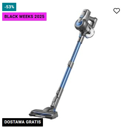The image size is (128, 127).
Task: Toggle favorite using the heart outline
Action: [116, 11]
